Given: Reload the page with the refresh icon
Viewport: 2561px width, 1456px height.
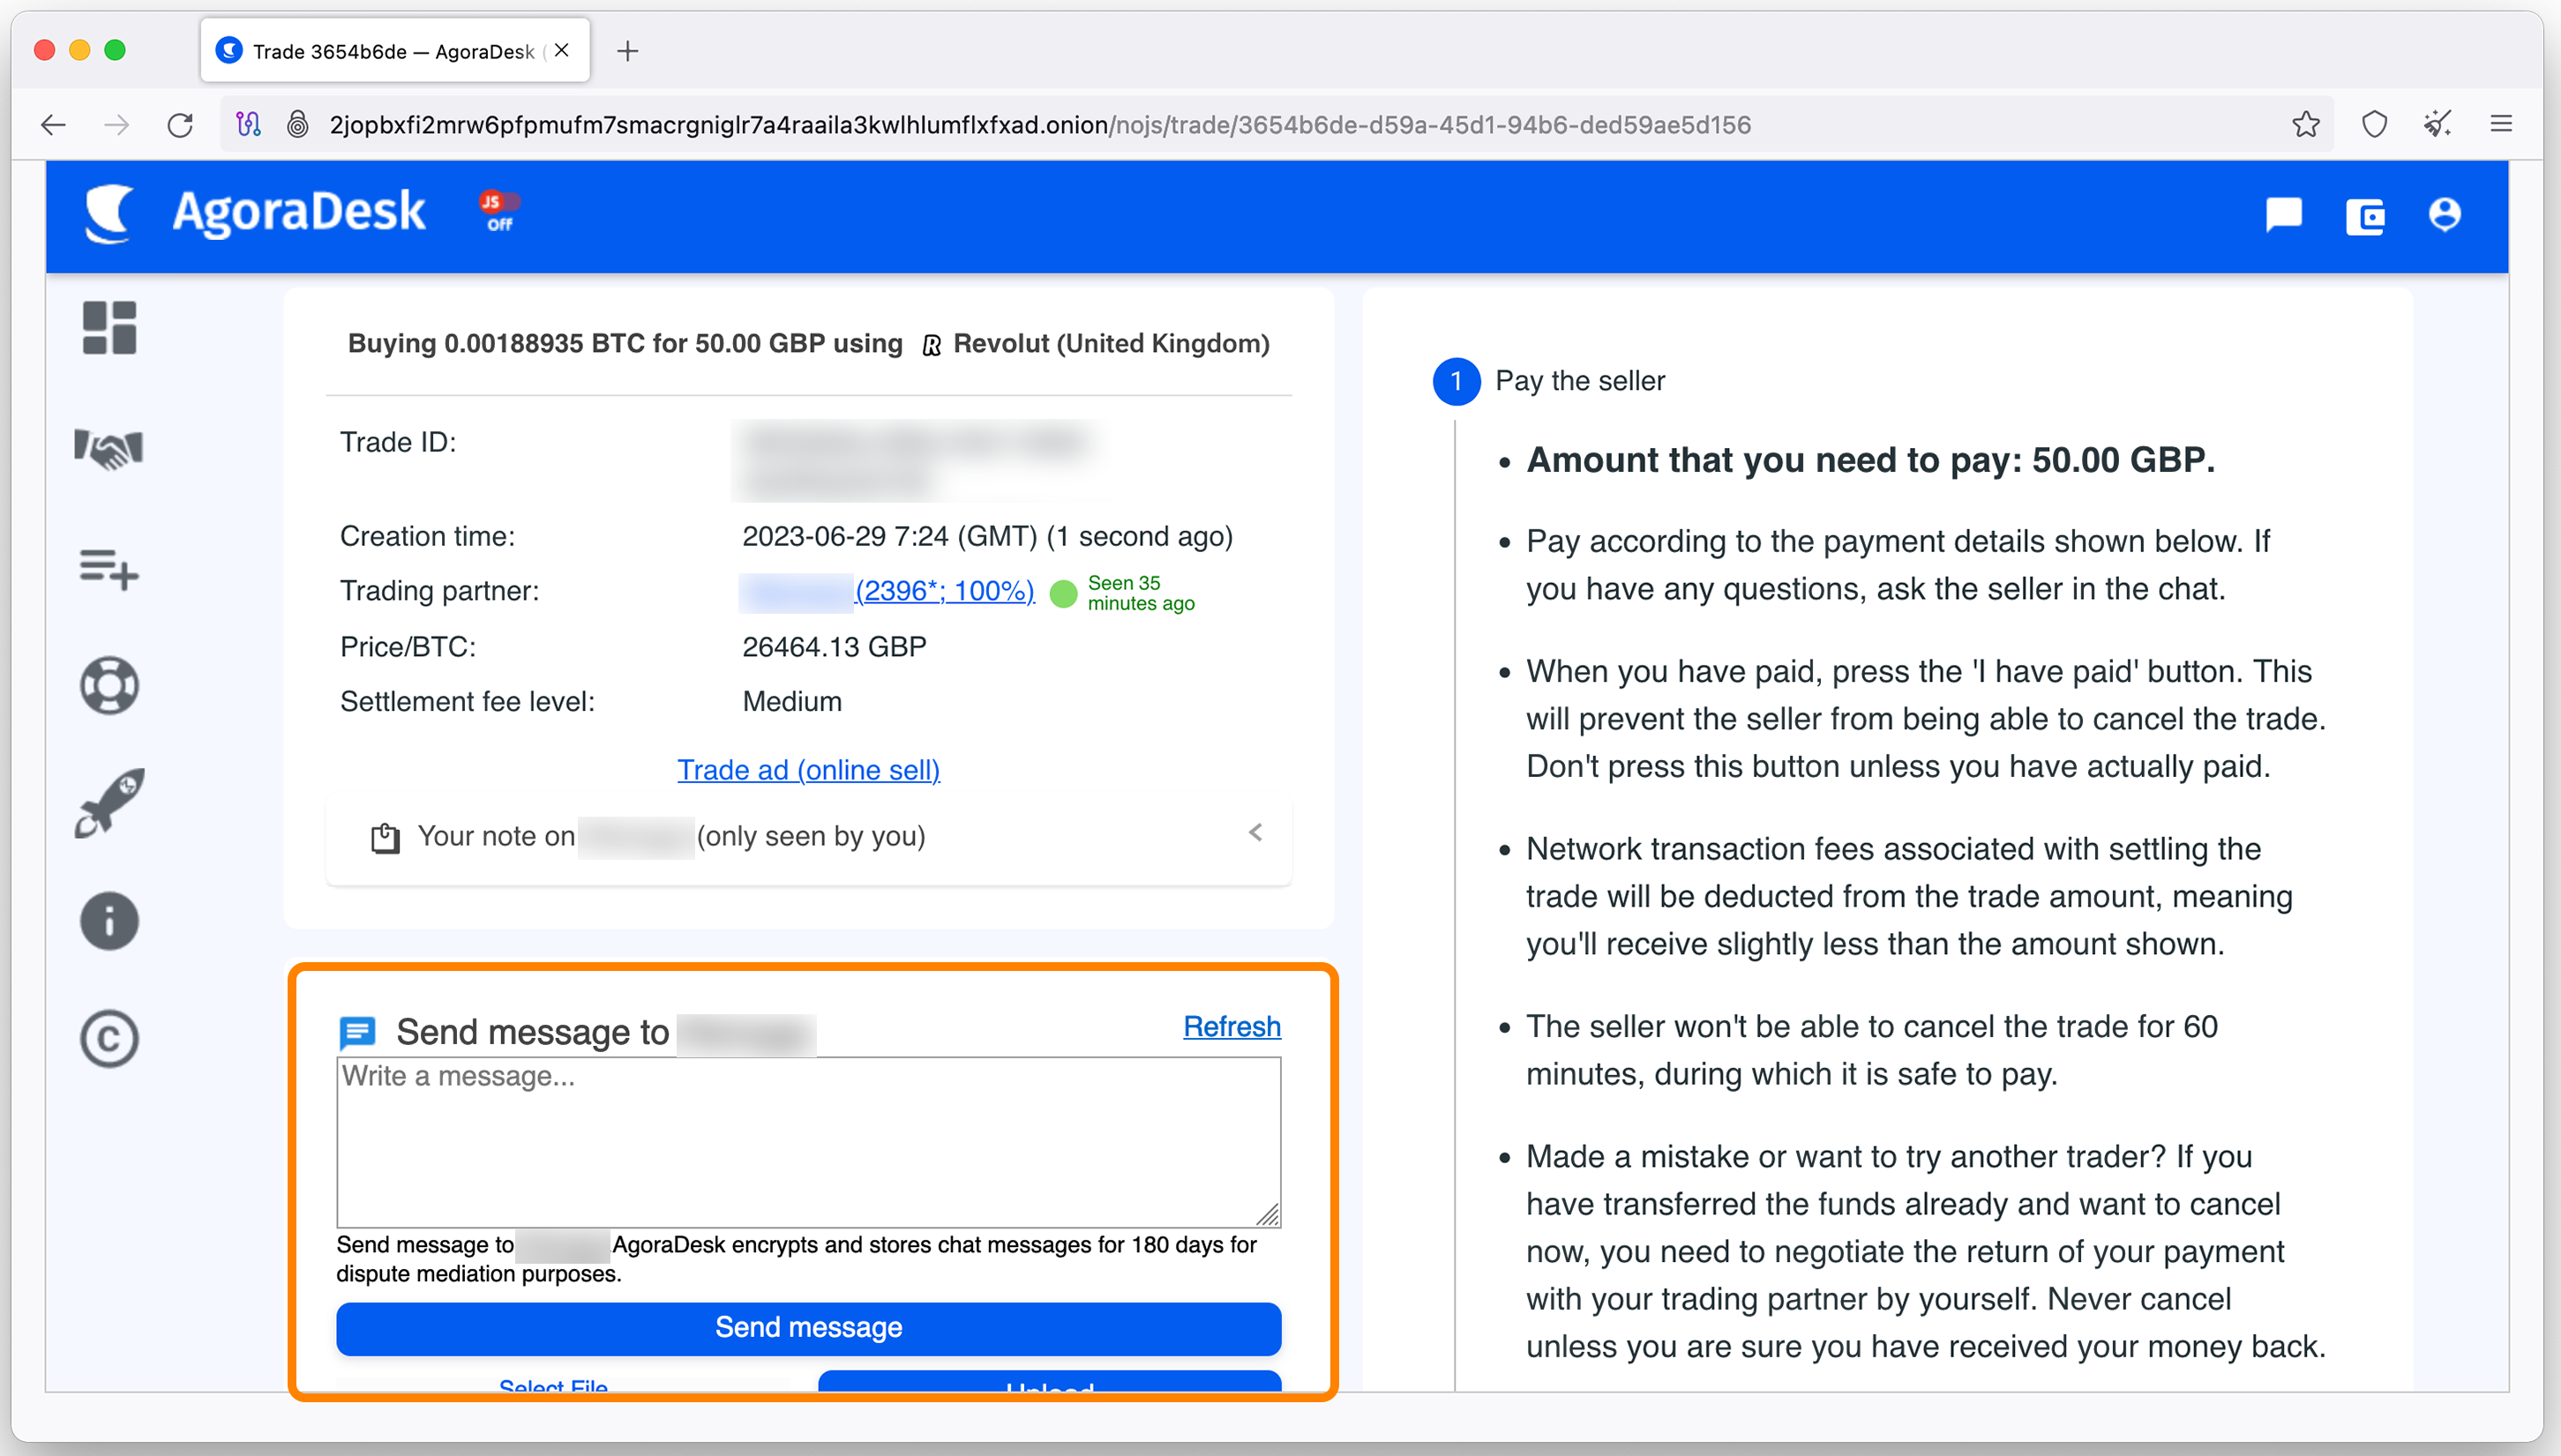Looking at the screenshot, I should [x=180, y=125].
